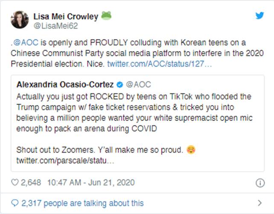Open the 10:47 AM - Jun 21, 2020 timestamp
The image size is (274, 214).
90,183
